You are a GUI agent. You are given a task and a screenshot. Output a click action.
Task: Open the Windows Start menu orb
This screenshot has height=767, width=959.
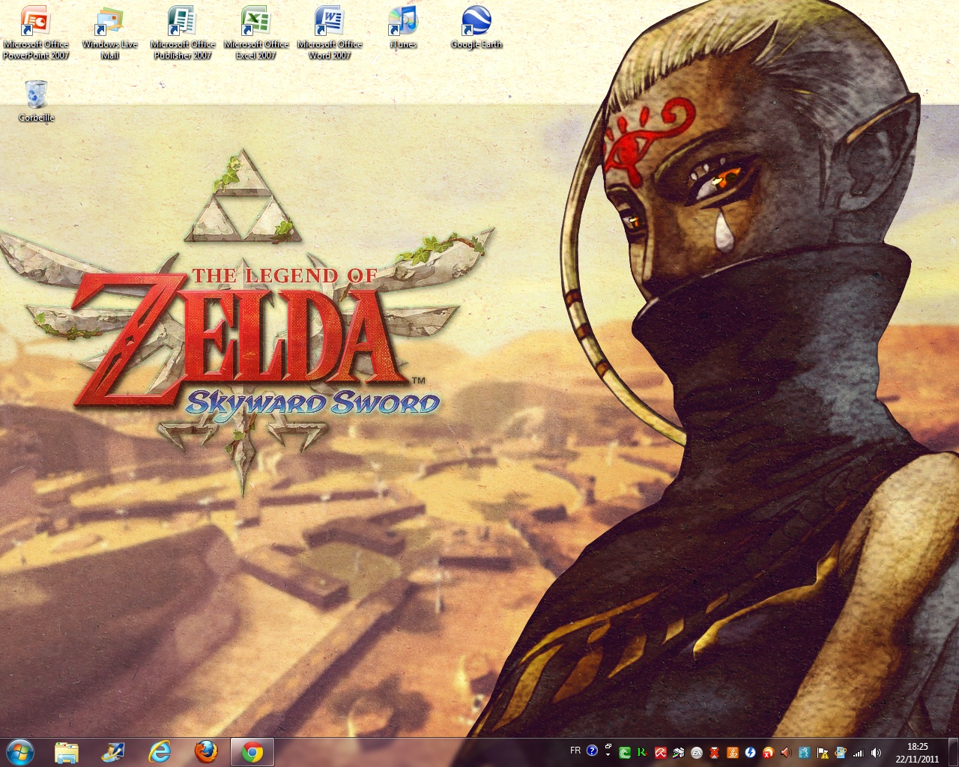19,751
